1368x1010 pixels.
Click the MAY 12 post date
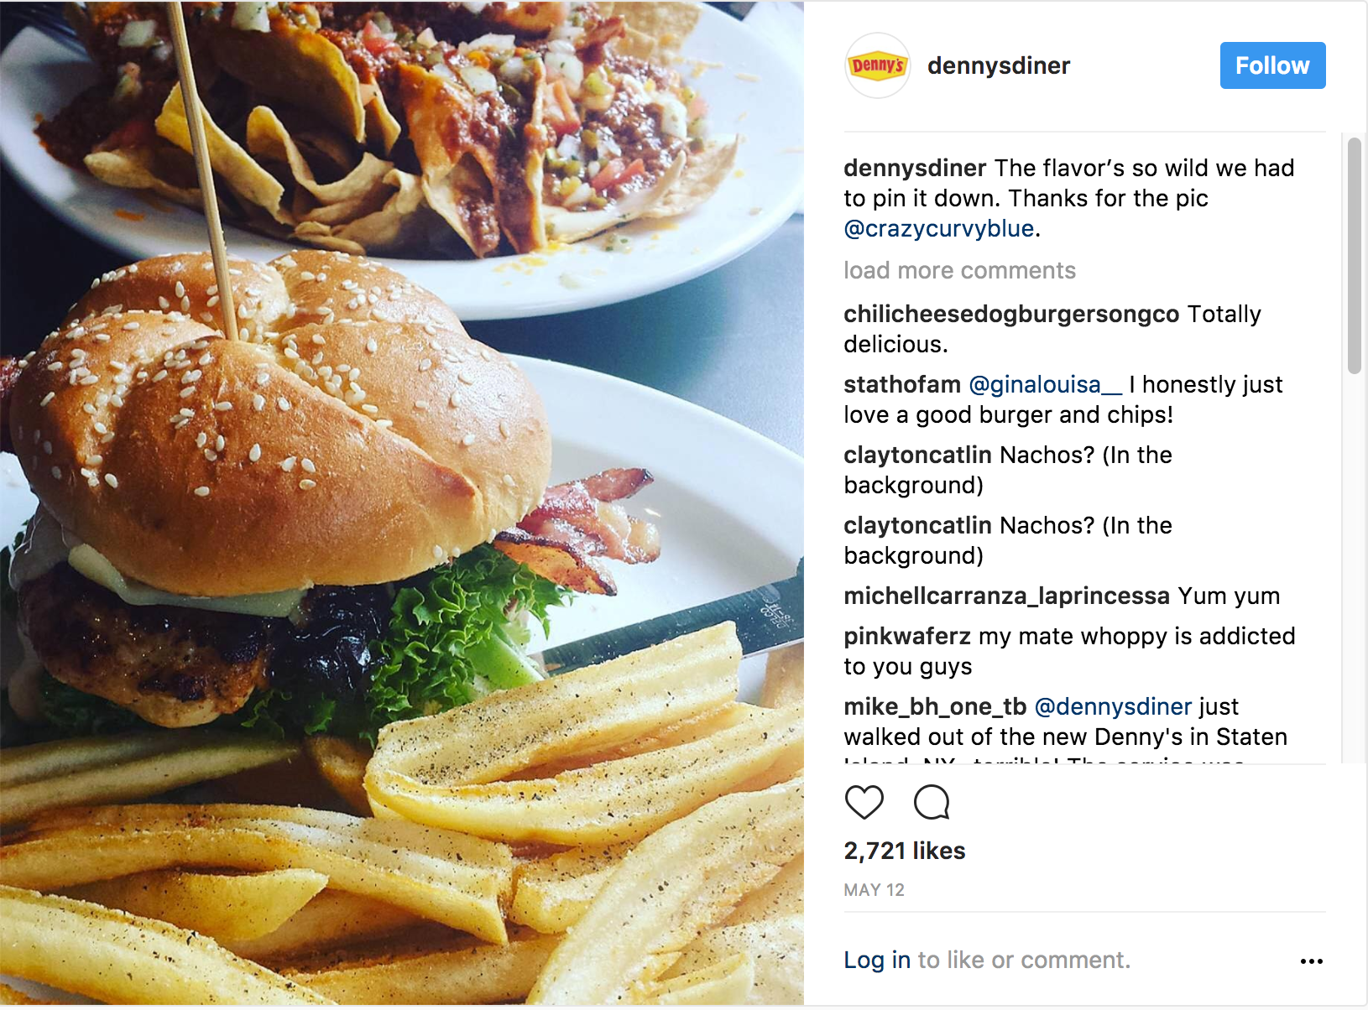(x=874, y=890)
